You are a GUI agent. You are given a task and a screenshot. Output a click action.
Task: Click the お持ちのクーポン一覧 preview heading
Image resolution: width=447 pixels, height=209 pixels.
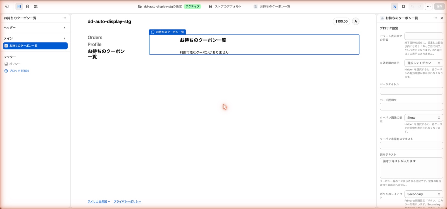203,40
